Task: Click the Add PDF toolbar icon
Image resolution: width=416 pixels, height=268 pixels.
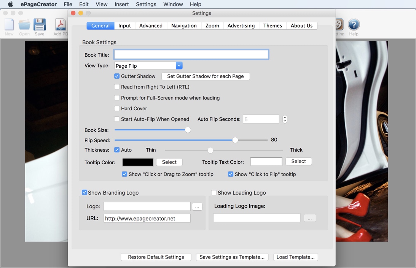Action: (x=60, y=25)
